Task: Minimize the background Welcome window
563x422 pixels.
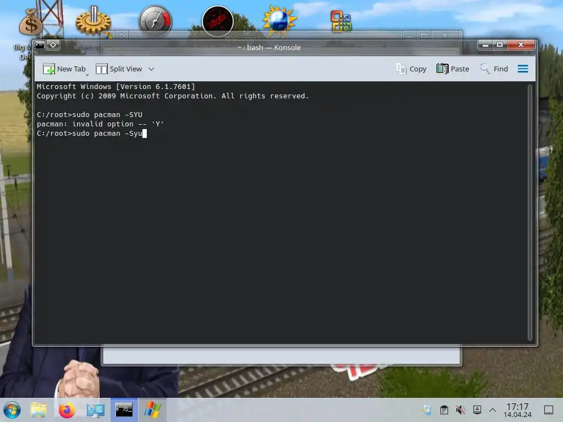Action: click(x=409, y=36)
